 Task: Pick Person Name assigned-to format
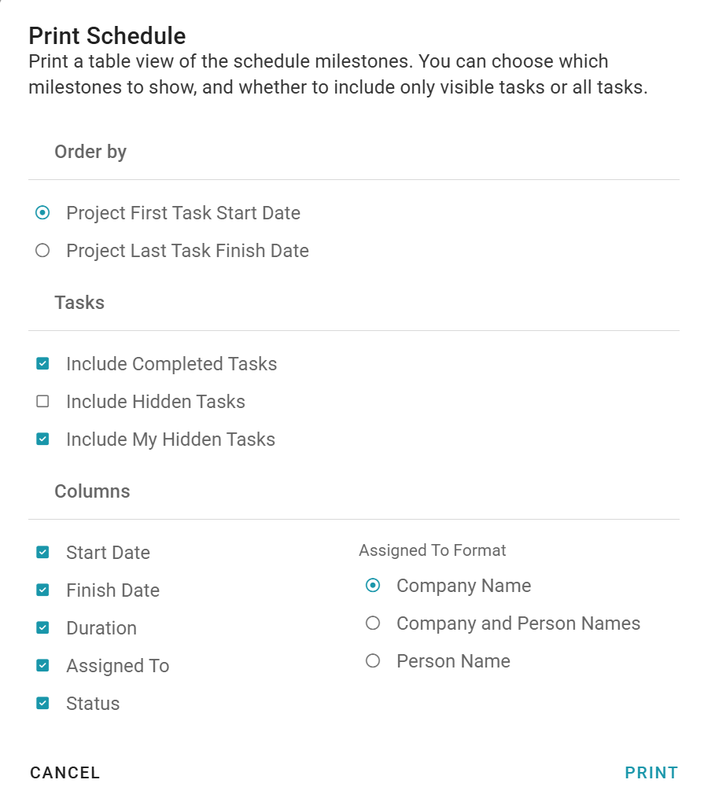374,661
